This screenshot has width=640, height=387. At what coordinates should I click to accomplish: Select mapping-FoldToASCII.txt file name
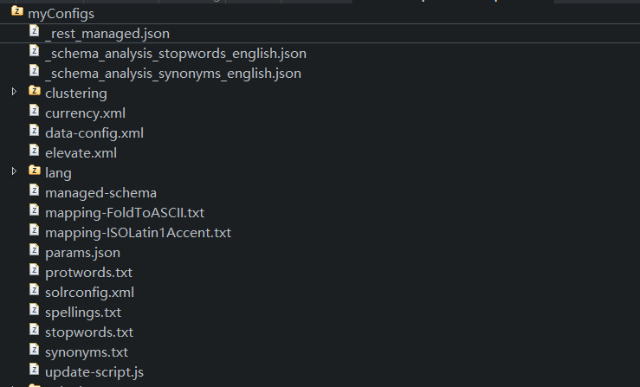point(125,213)
